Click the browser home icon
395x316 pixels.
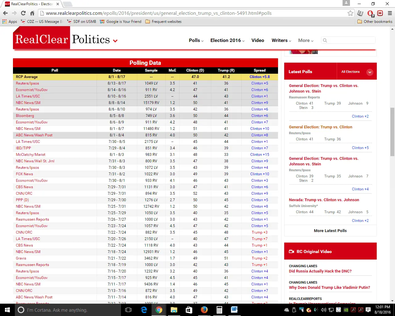pyautogui.click(x=32, y=13)
